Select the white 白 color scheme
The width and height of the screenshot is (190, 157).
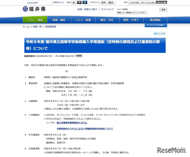(79, 2)
